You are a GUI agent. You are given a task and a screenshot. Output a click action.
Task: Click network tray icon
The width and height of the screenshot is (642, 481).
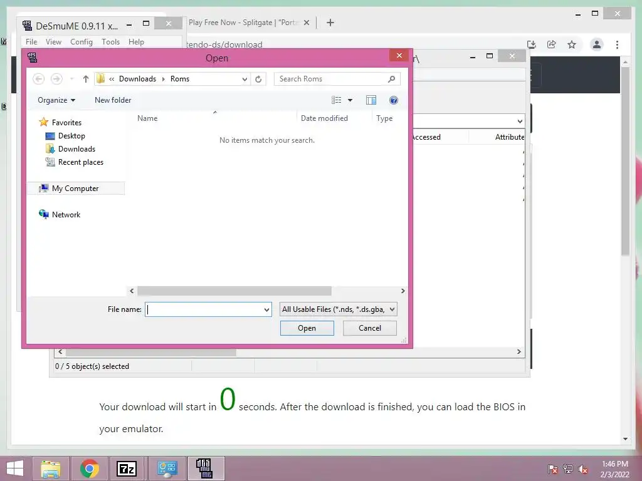[x=568, y=468]
